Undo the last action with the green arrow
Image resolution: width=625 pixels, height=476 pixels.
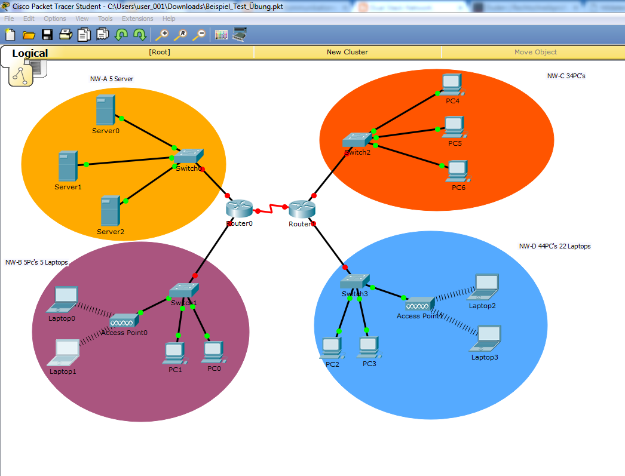121,35
